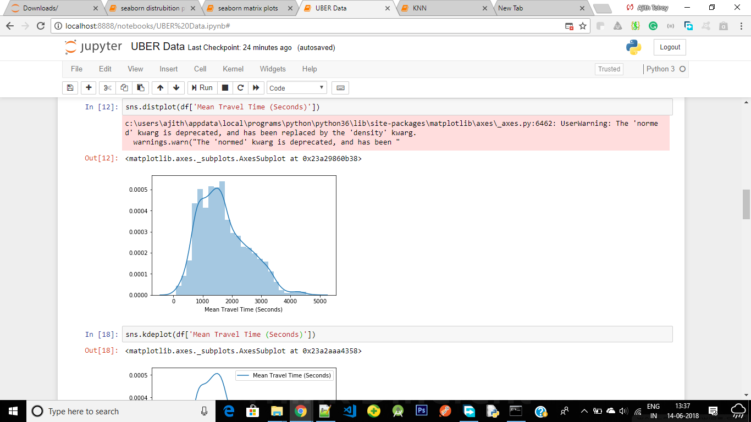The height and width of the screenshot is (422, 751).
Task: Cut the selected cell using scissors icon
Action: tap(107, 87)
